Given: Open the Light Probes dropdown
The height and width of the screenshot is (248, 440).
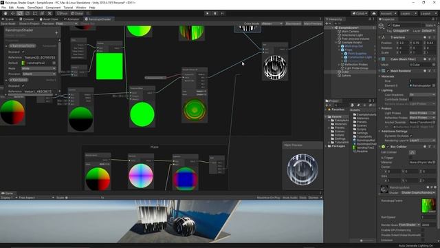Looking at the screenshot, I should [423, 113].
